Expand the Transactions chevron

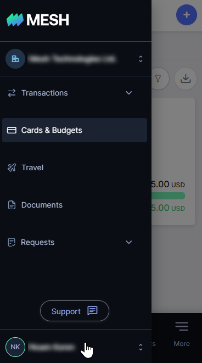pyautogui.click(x=129, y=93)
